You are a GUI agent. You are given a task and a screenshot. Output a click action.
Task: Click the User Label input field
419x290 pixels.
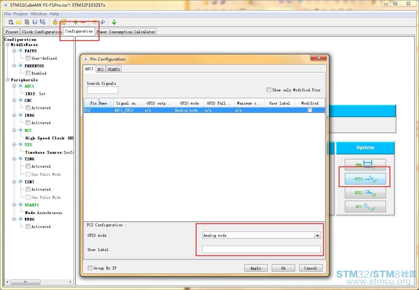(x=261, y=249)
